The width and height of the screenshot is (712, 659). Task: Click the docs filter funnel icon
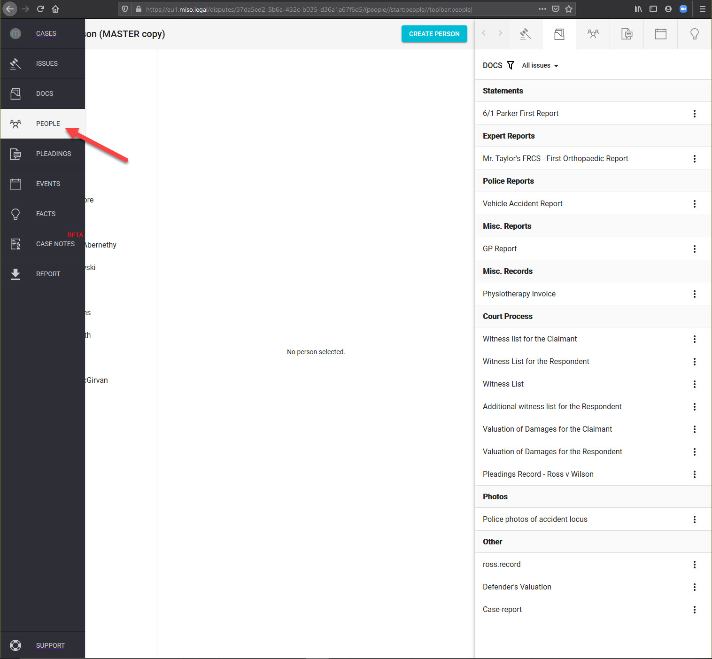[x=511, y=65]
